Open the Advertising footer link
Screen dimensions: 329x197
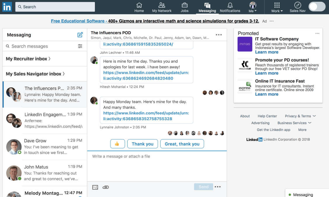coord(260,123)
